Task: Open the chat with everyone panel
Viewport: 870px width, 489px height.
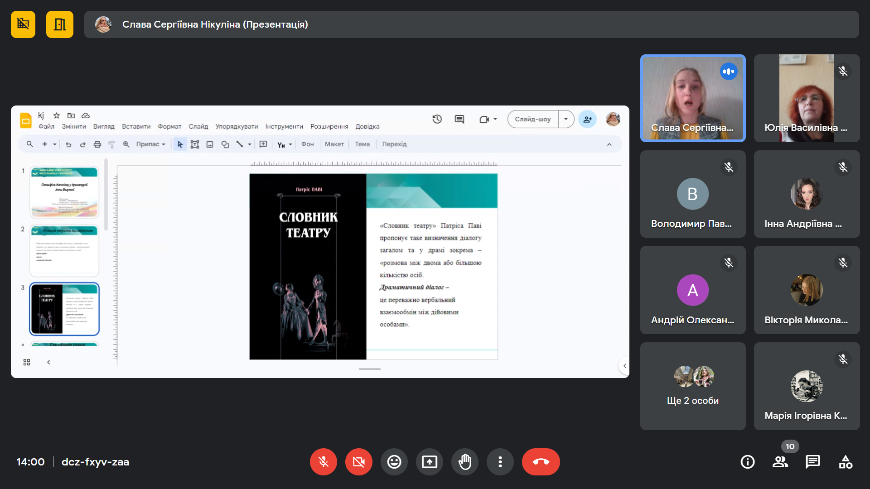Action: (812, 462)
